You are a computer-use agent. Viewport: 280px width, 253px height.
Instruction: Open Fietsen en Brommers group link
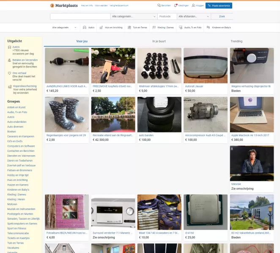coord(19,170)
